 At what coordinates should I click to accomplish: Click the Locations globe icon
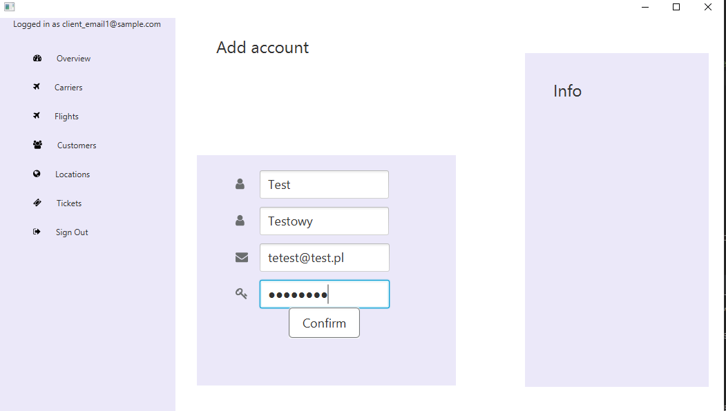37,174
